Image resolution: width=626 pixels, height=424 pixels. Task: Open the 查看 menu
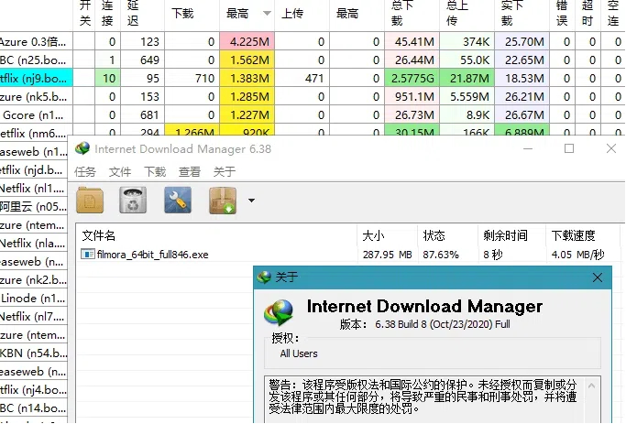click(x=190, y=172)
